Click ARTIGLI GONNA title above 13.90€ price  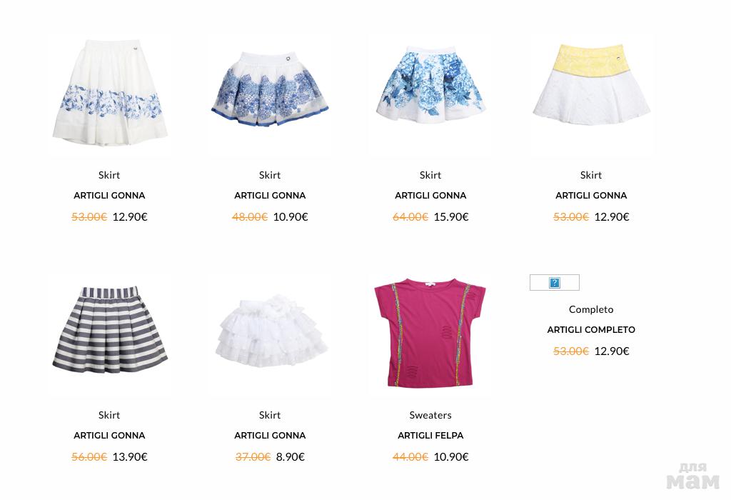tap(109, 436)
